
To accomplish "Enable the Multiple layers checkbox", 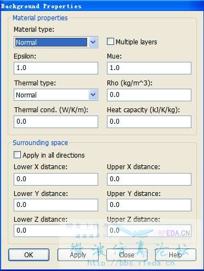I will [x=110, y=42].
